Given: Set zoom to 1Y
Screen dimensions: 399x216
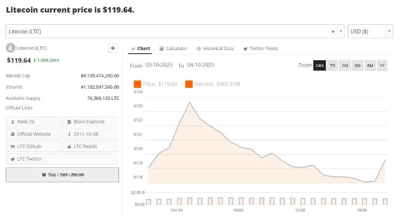Looking at the screenshot, I should pos(382,66).
